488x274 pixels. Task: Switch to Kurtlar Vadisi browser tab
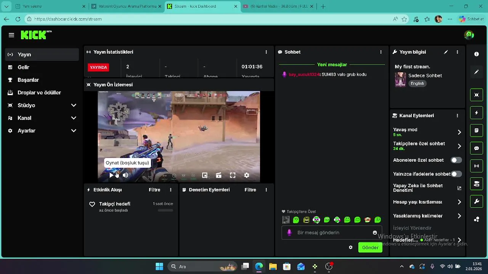pyautogui.click(x=279, y=6)
